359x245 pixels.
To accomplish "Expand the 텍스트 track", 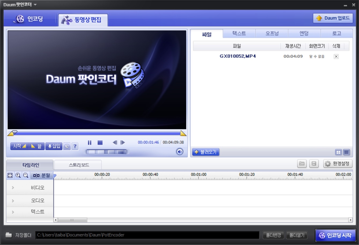I will (13, 212).
